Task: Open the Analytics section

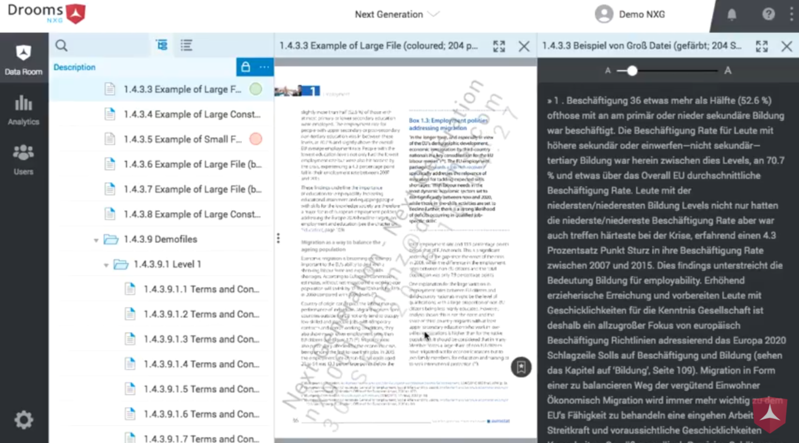Action: [24, 110]
